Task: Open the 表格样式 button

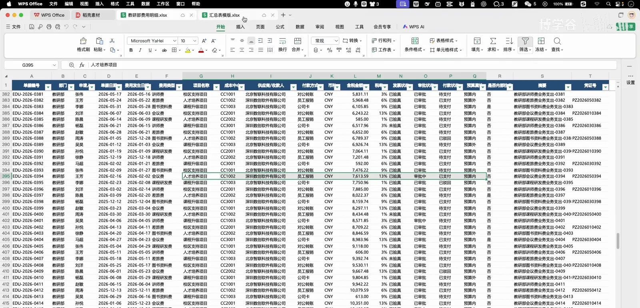Action: (444, 41)
